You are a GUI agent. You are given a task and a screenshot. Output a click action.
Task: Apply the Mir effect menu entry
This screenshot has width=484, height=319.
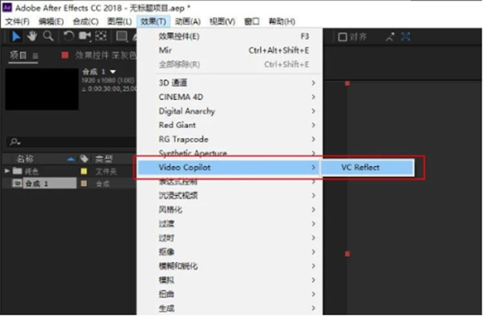(230, 51)
